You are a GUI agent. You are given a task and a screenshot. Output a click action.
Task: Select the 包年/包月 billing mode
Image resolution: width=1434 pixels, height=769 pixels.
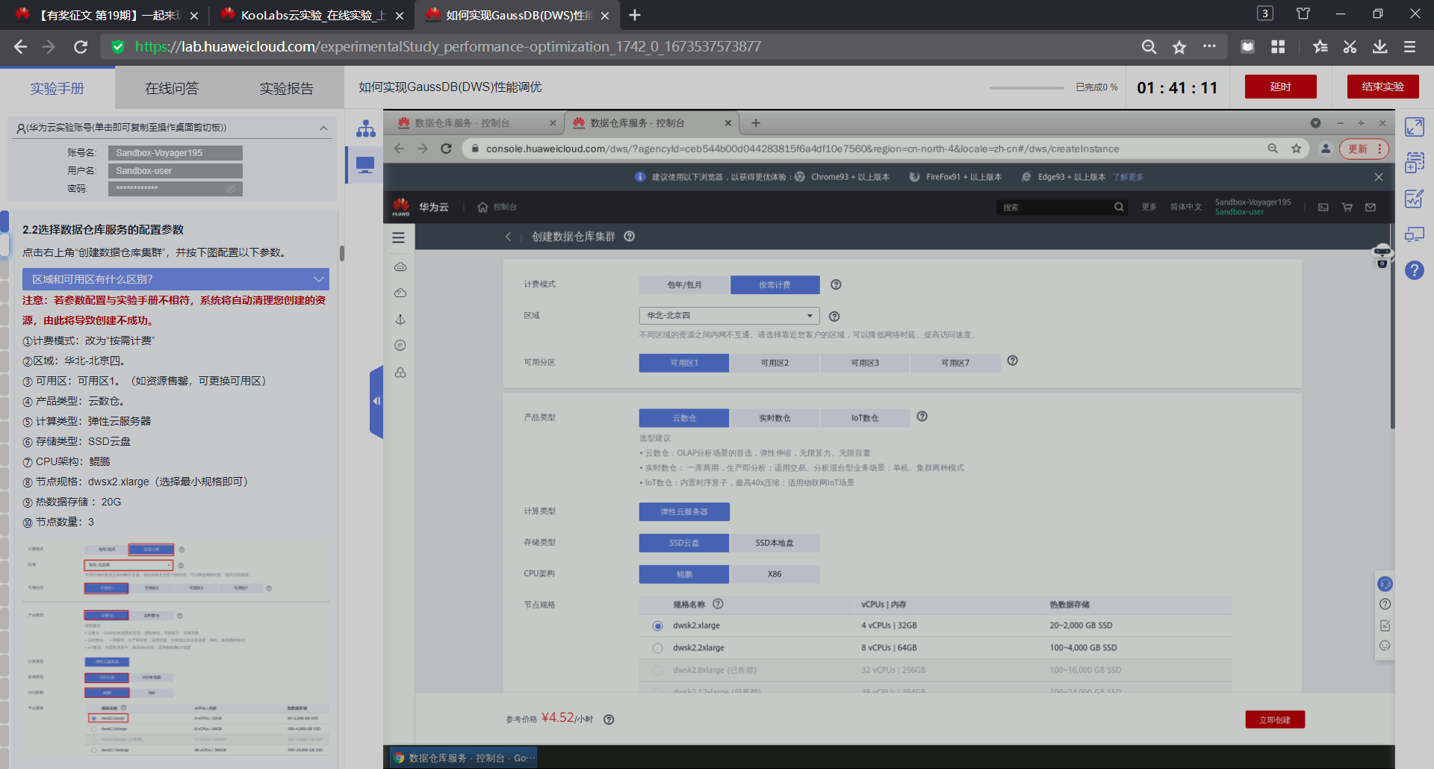pyautogui.click(x=684, y=284)
